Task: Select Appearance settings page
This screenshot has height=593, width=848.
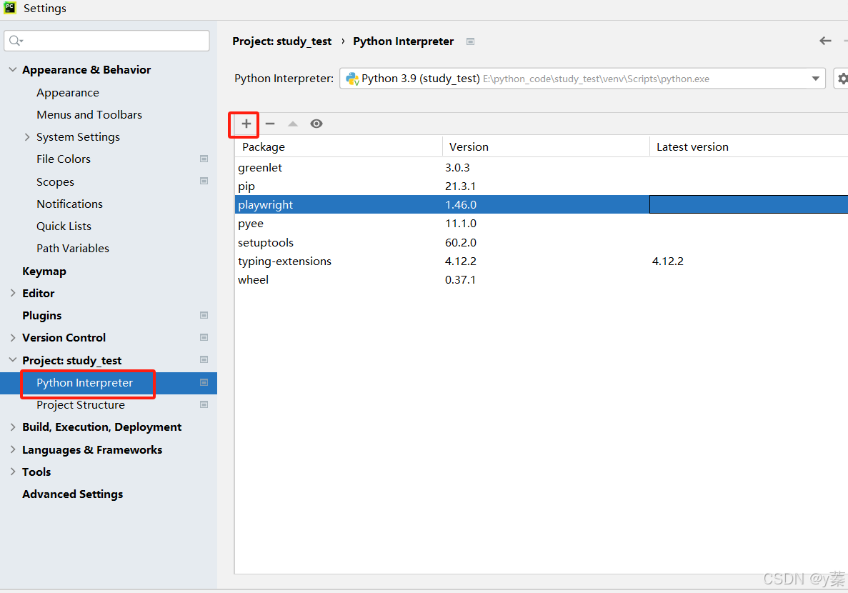Action: (68, 92)
